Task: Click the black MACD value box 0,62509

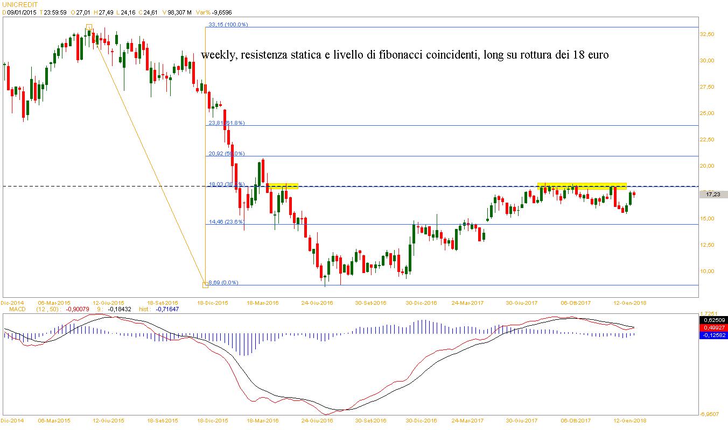Action: coord(712,319)
